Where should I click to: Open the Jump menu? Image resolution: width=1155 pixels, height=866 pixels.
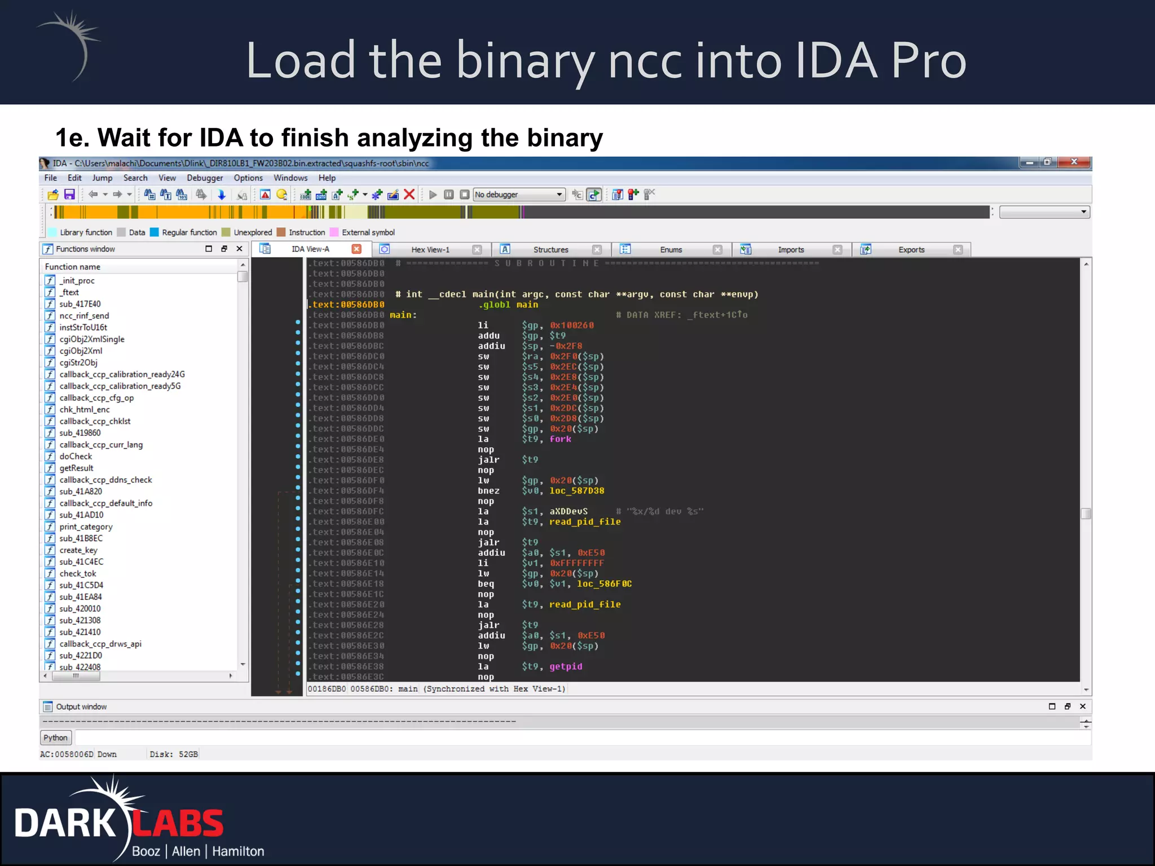tap(102, 178)
